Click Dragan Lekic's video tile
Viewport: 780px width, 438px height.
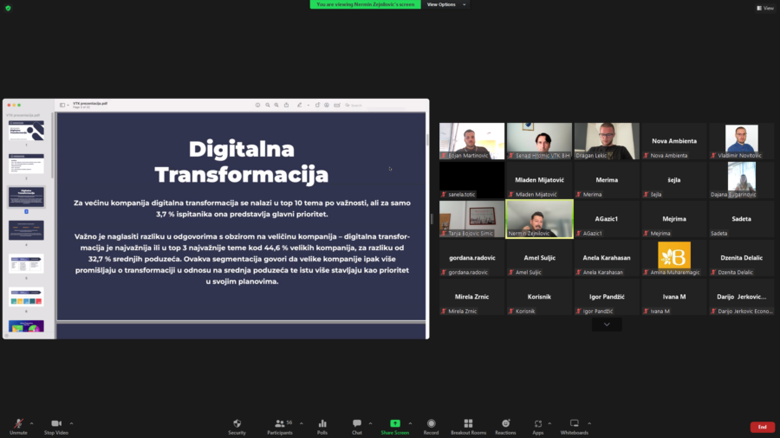607,141
